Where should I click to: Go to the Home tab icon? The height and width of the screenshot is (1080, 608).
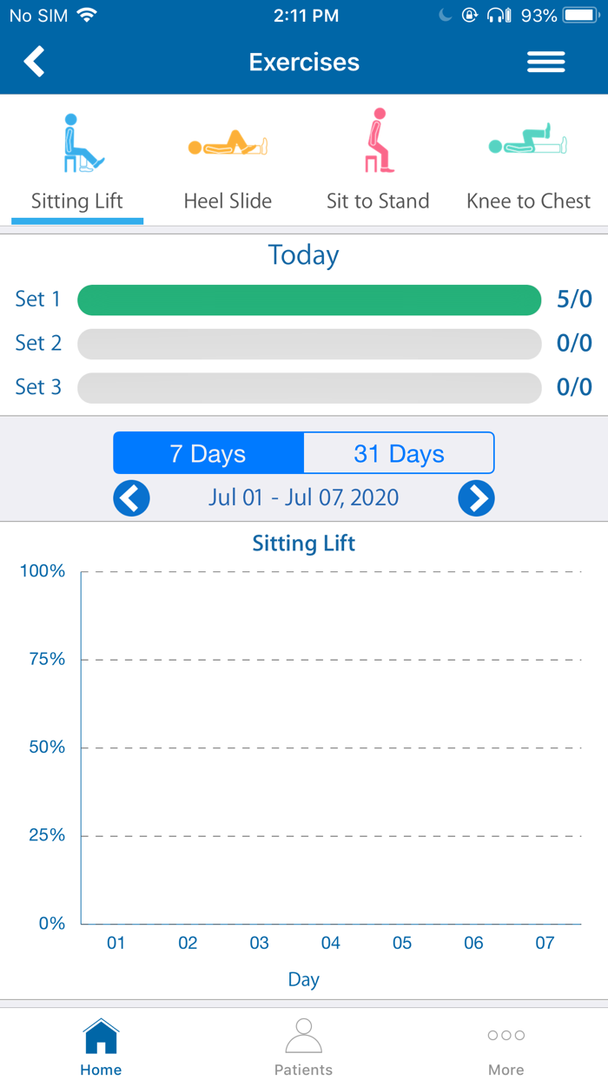(x=101, y=1037)
